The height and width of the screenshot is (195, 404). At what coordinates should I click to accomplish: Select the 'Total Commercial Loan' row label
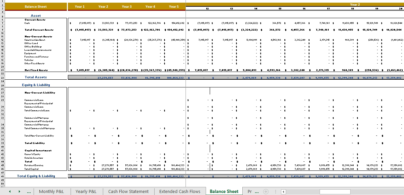[x=37, y=110]
